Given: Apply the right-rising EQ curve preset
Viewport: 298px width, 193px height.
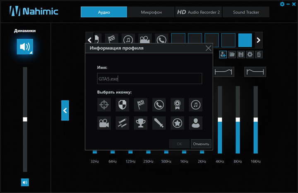Looking at the screenshot, I should [x=223, y=72].
